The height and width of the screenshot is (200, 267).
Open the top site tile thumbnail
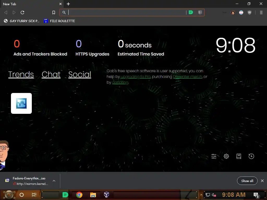(21, 103)
